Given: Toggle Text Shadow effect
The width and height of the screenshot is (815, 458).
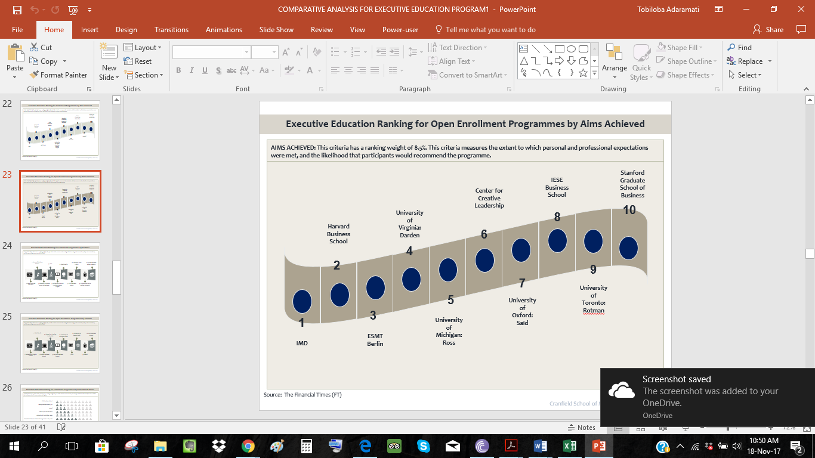Looking at the screenshot, I should [x=218, y=70].
